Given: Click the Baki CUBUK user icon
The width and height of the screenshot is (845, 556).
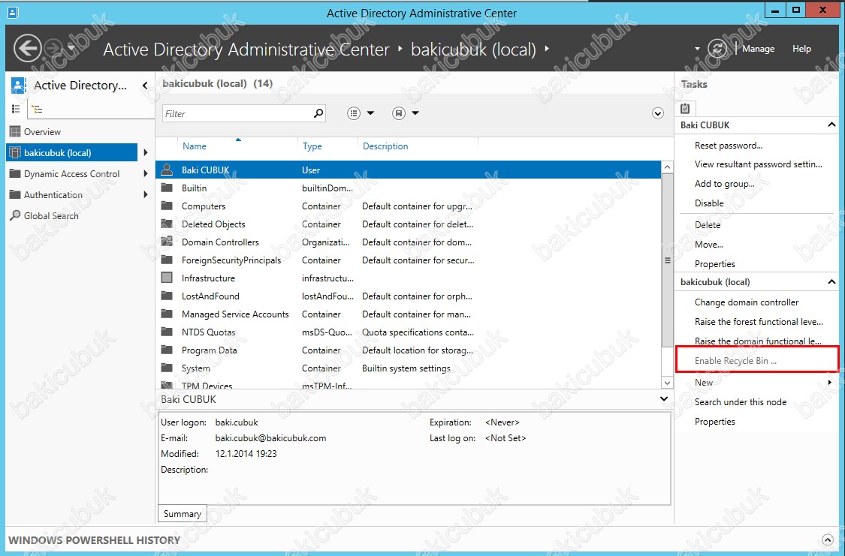Looking at the screenshot, I should tap(167, 170).
